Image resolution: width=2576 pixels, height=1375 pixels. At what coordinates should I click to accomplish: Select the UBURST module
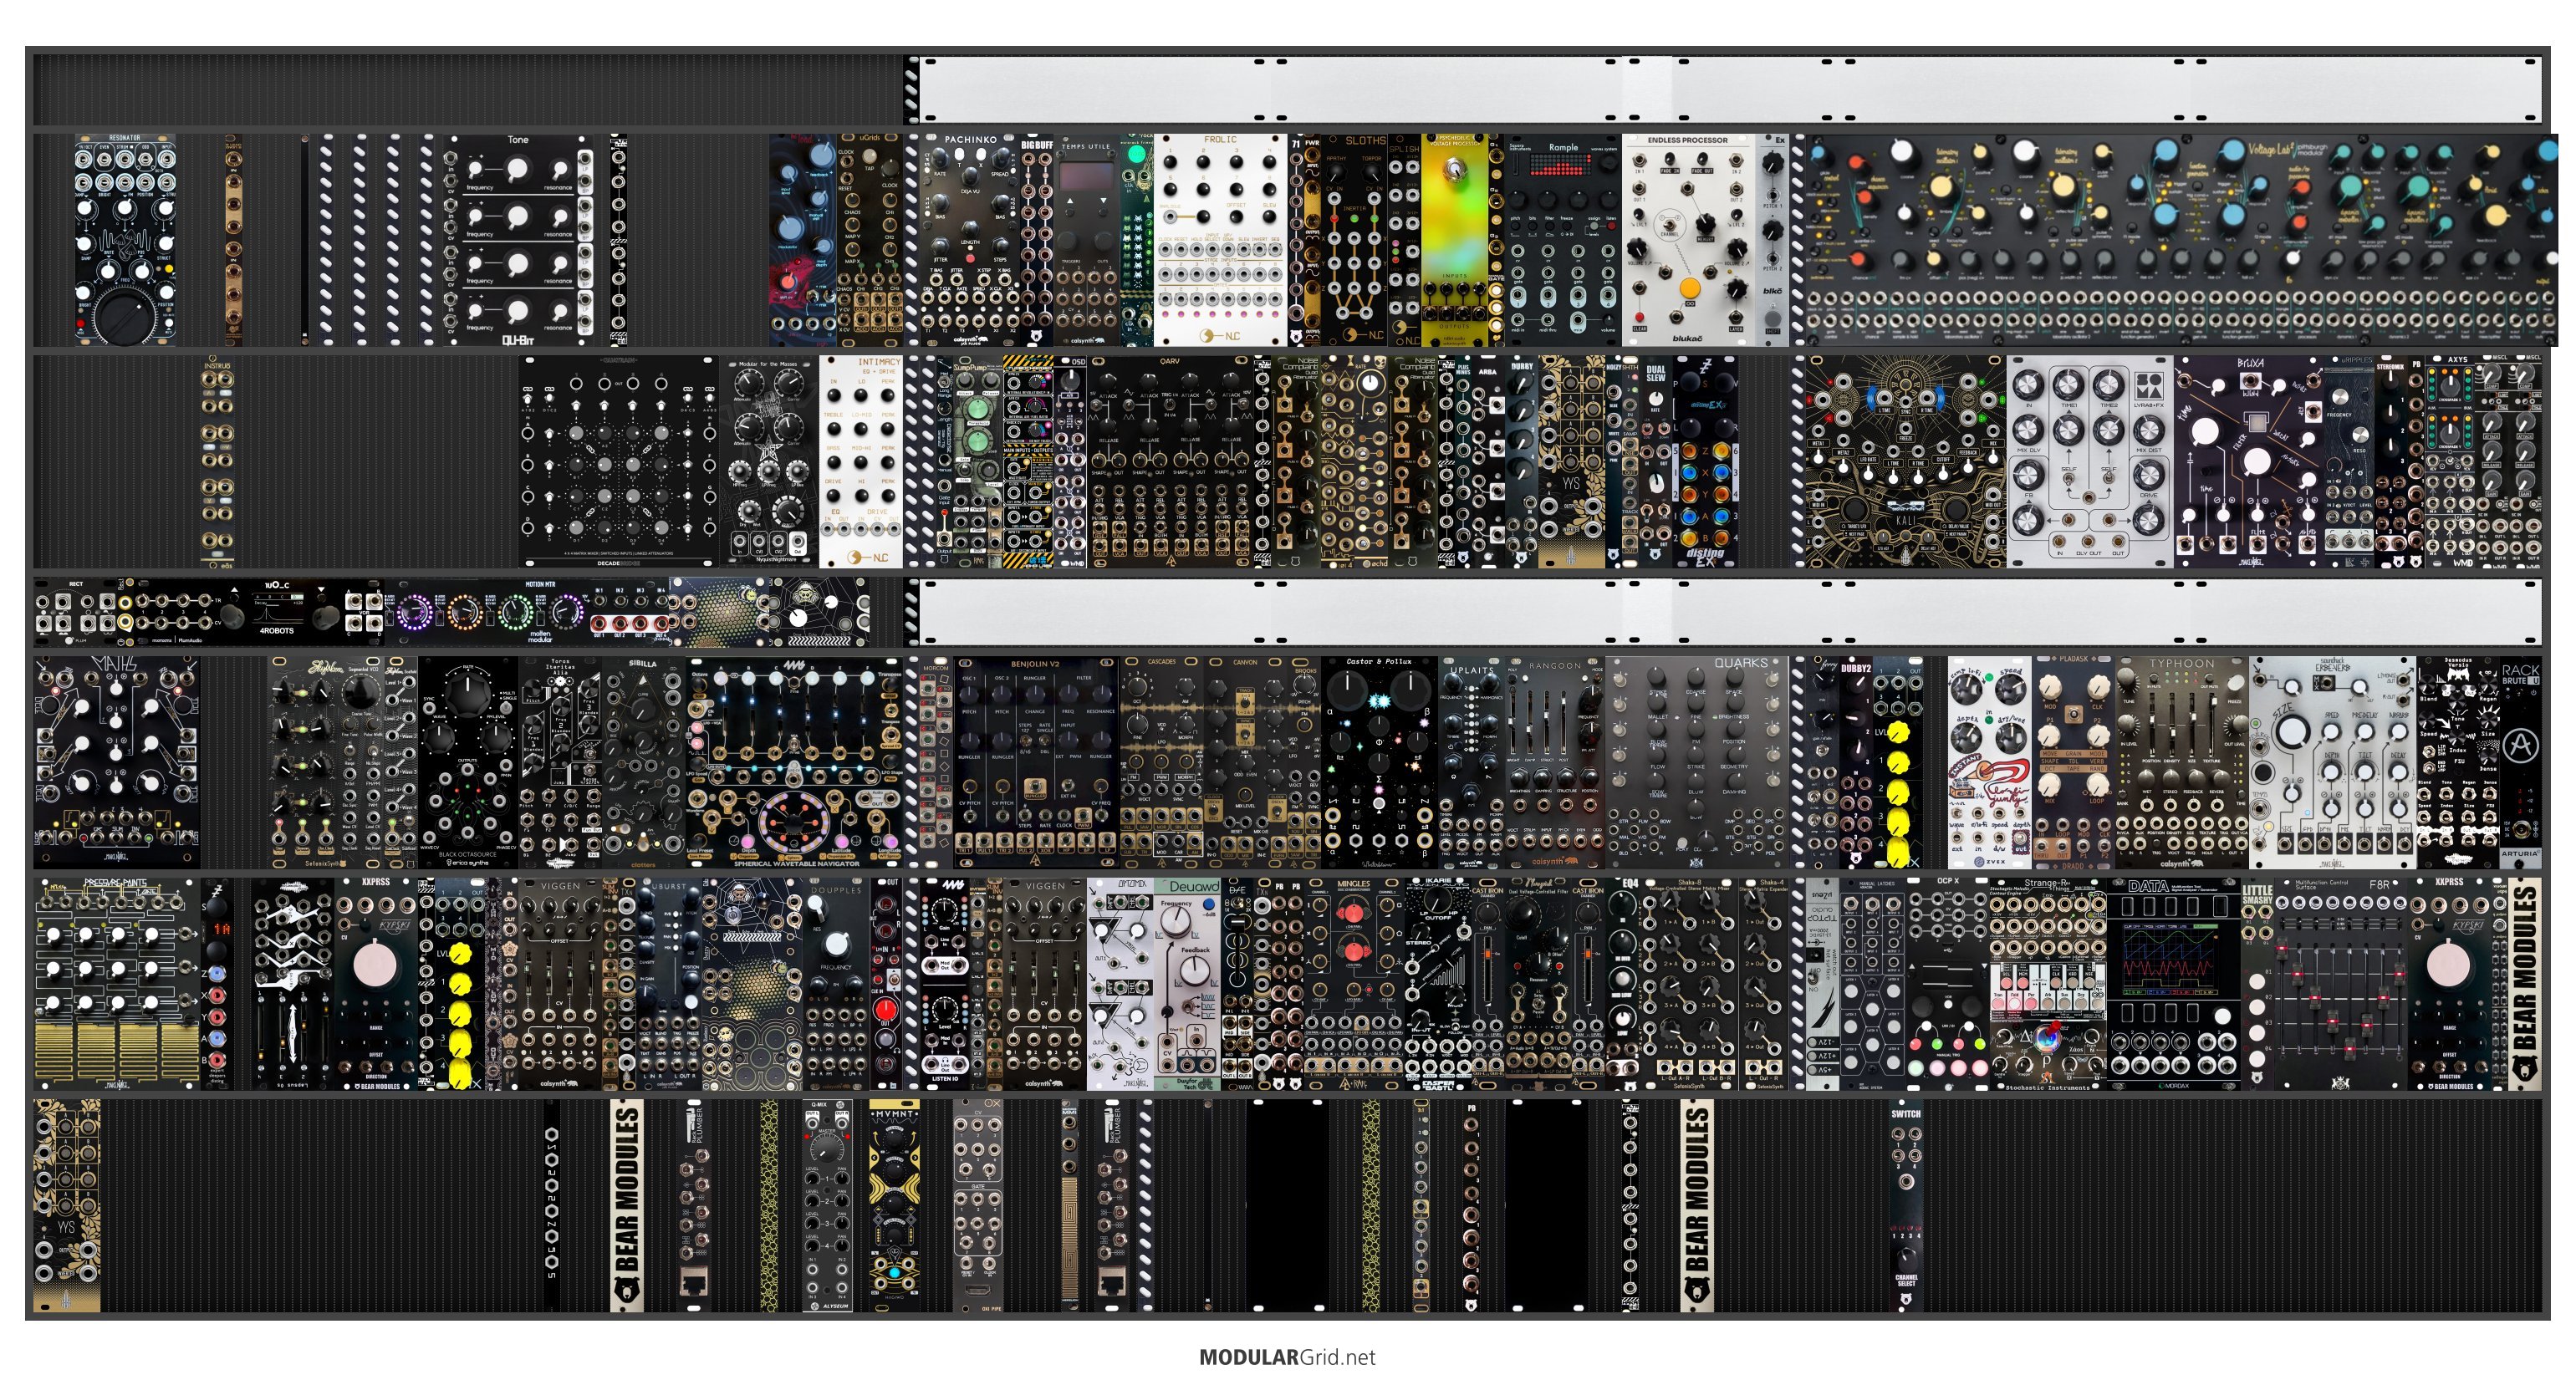click(x=668, y=984)
